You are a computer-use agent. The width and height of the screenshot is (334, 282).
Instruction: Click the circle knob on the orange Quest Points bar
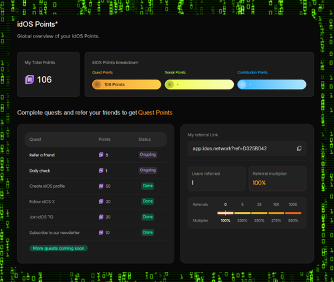coord(97,84)
